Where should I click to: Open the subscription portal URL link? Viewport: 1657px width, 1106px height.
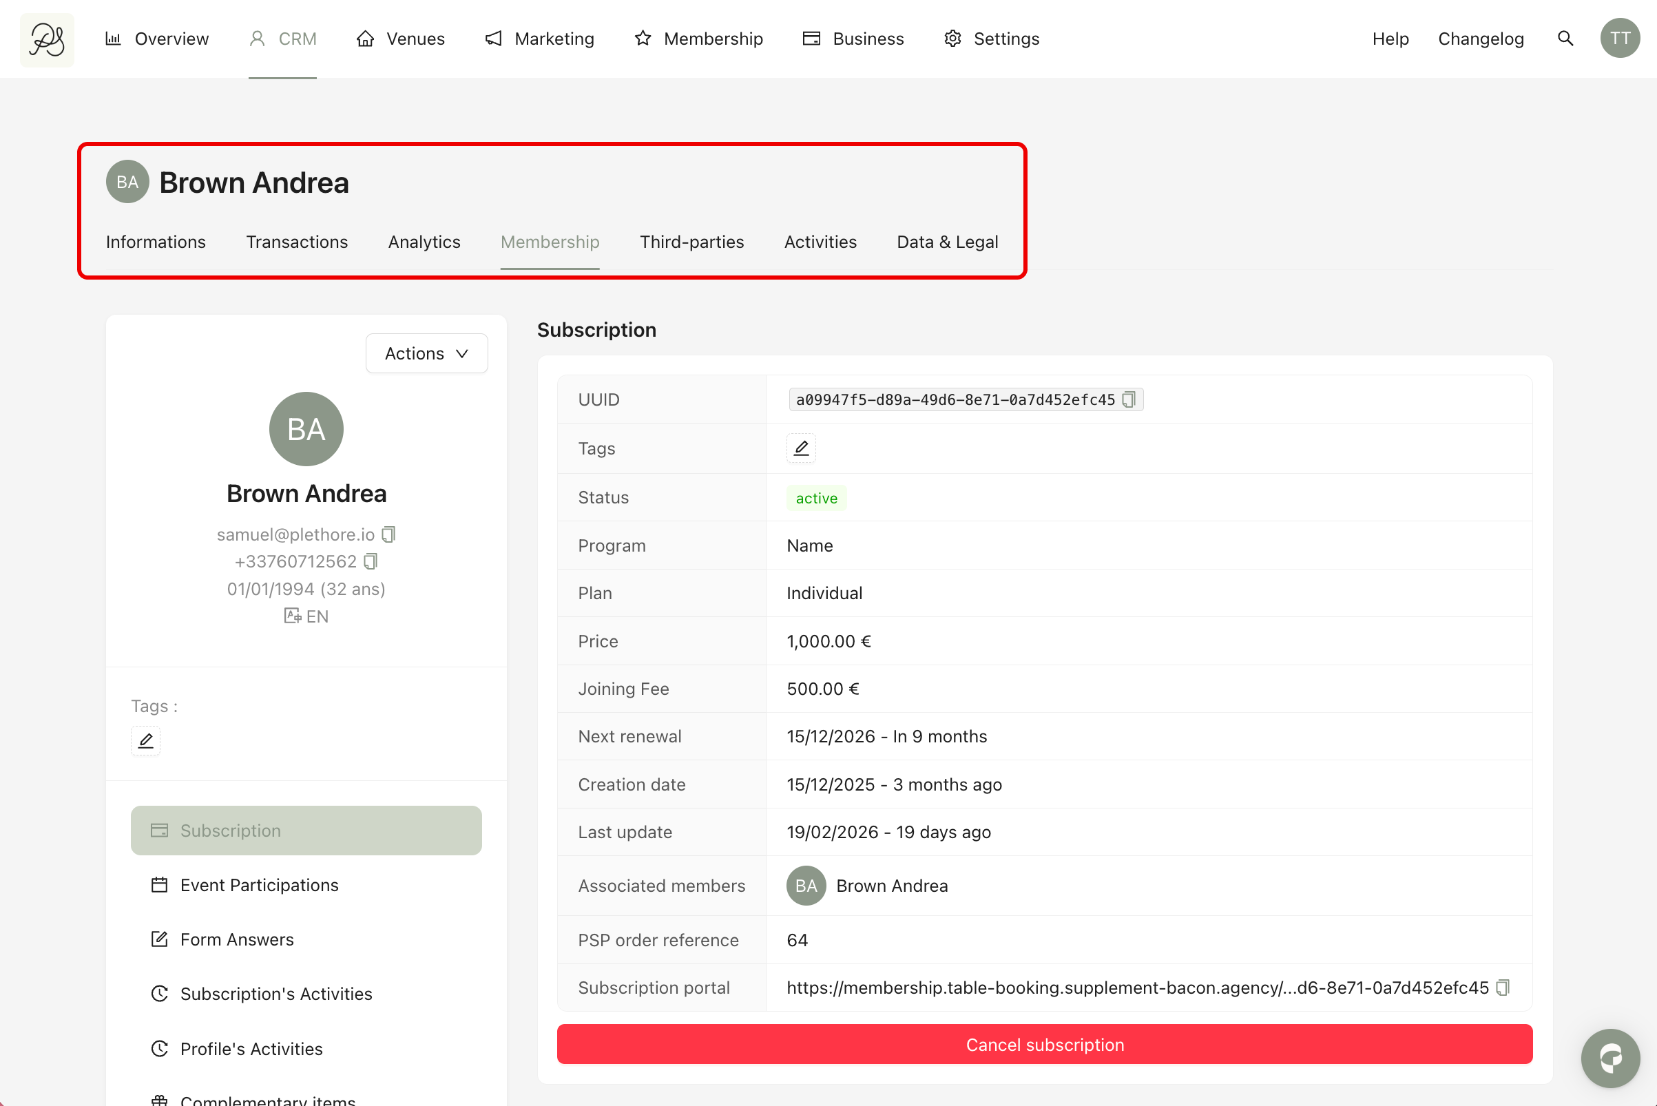pyautogui.click(x=1136, y=988)
